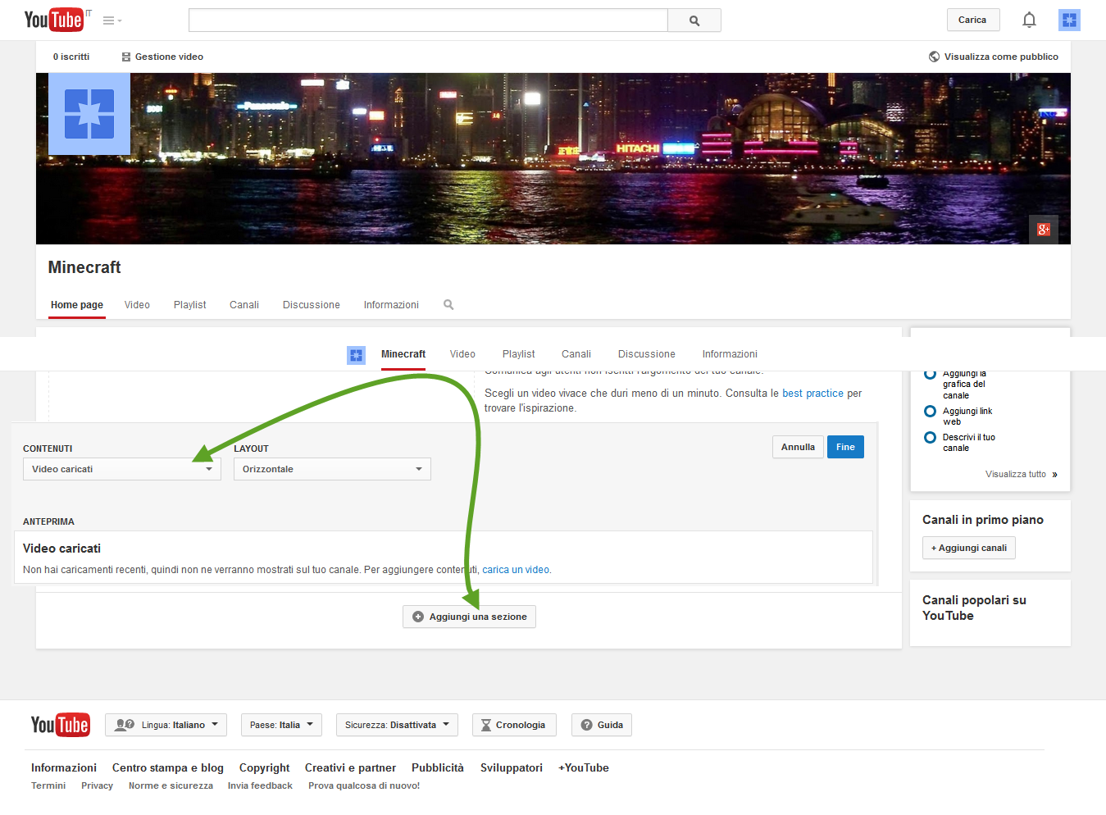Open the Layout 'Orizzontale' dropdown
The image size is (1106, 815).
(x=332, y=469)
